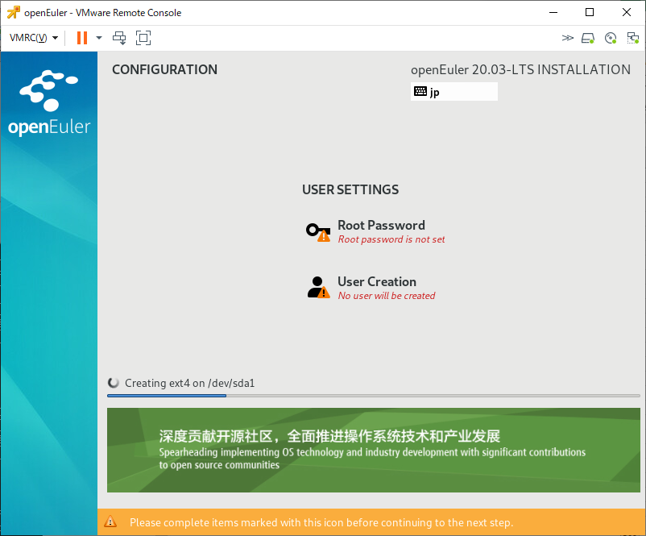Open User Creation settings
Screen dimensions: 646x536
(371, 289)
